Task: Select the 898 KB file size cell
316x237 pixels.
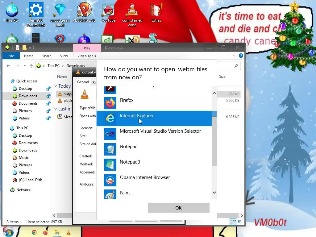Action: click(x=234, y=94)
